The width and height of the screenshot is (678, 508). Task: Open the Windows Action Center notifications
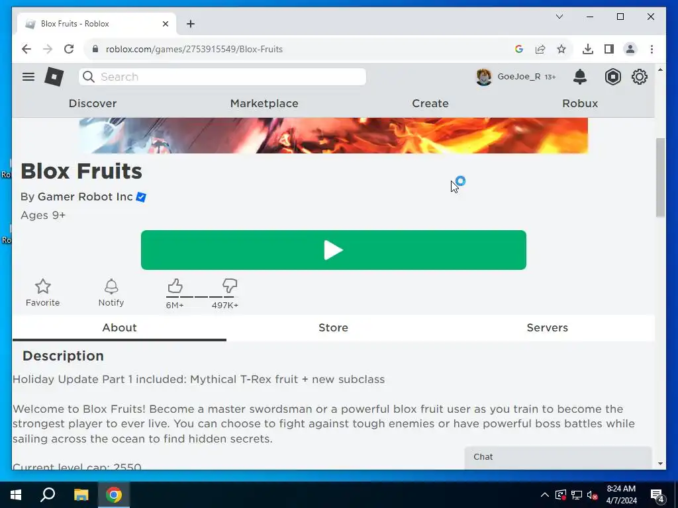click(657, 495)
